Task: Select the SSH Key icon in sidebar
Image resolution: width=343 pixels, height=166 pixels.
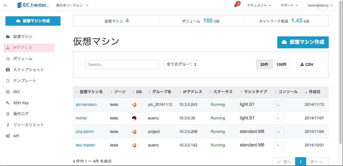Action: 7,103
